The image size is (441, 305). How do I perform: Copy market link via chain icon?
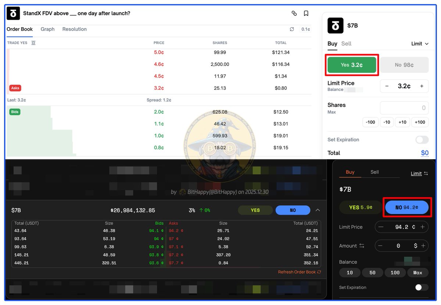[x=294, y=13]
